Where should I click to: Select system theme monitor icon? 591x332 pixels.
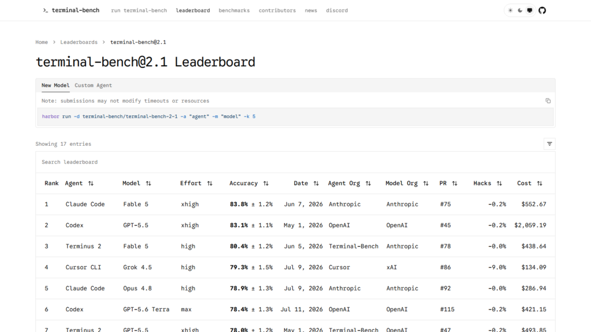tap(530, 10)
